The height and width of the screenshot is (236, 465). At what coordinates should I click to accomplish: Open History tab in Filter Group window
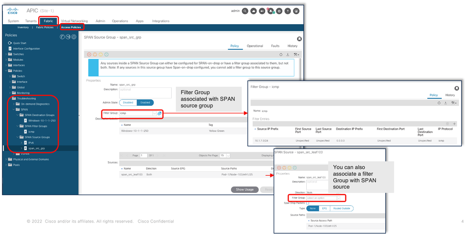(450, 95)
